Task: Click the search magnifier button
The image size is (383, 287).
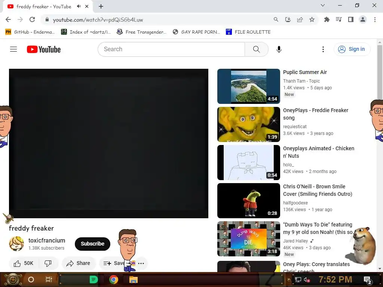Action: [257, 49]
